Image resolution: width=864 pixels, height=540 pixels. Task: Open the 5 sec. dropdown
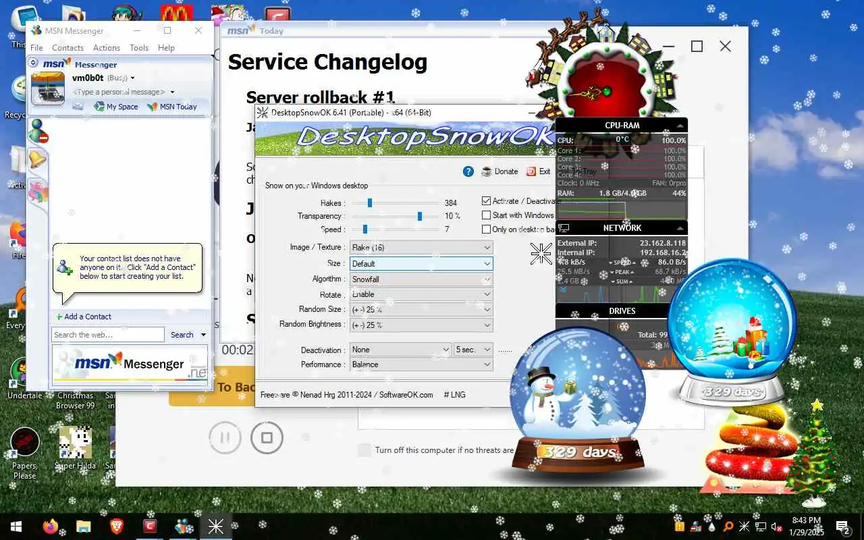click(x=473, y=350)
